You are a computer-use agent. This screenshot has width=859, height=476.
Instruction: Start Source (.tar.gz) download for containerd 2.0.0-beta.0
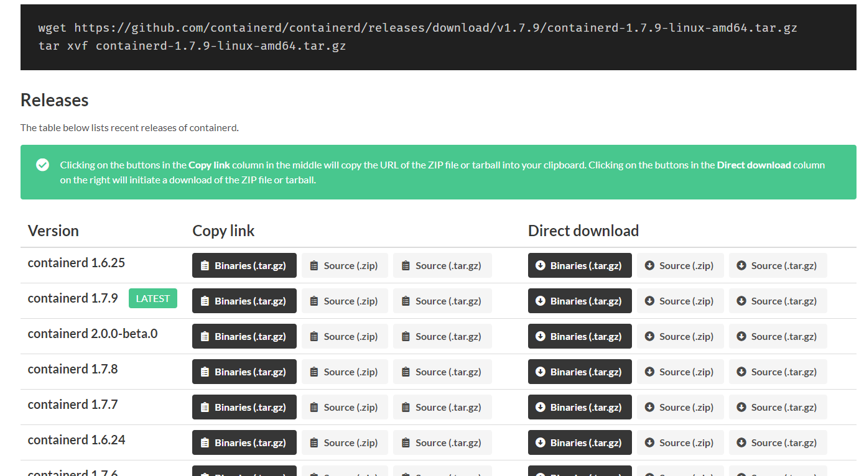pyautogui.click(x=778, y=336)
